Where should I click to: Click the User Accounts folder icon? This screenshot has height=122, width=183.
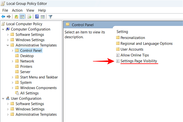pos(118,49)
